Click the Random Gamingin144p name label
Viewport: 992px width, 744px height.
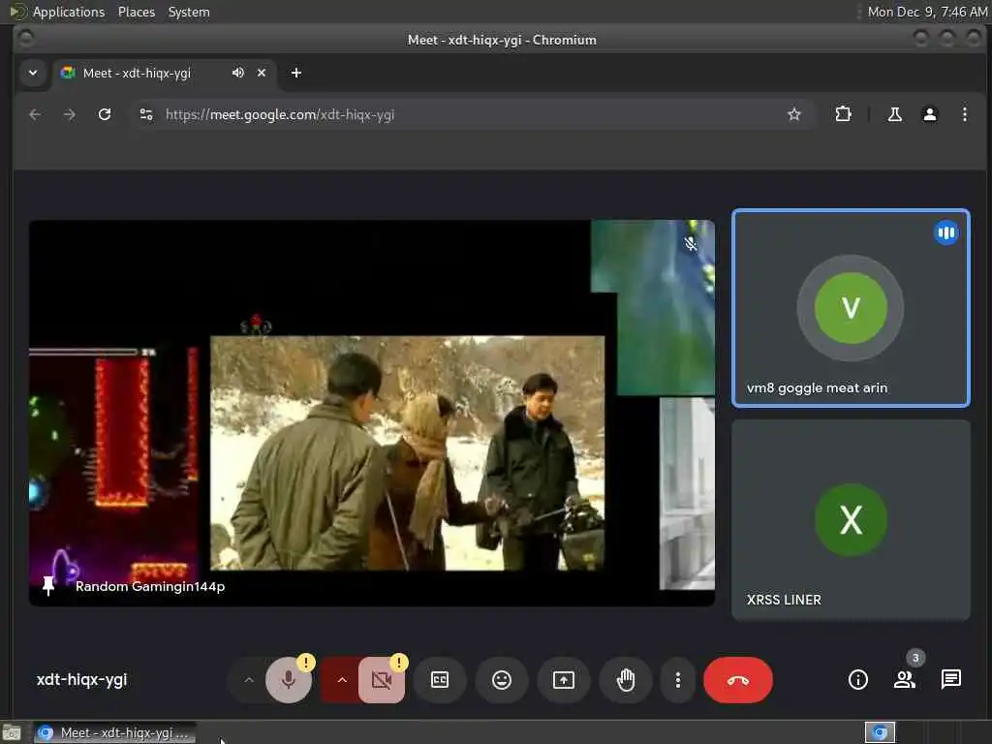tap(150, 586)
